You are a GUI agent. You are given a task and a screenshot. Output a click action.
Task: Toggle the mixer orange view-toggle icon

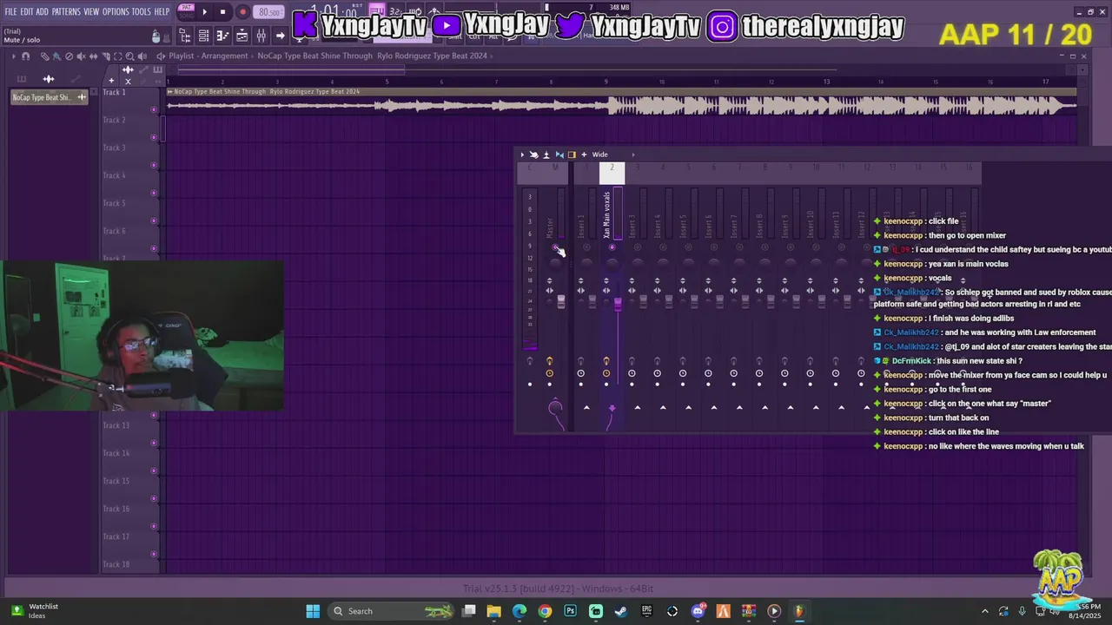pos(572,155)
